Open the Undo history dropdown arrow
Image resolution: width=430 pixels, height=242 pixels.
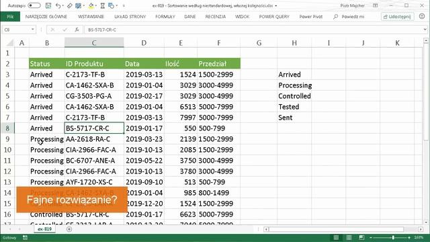pos(62,5)
